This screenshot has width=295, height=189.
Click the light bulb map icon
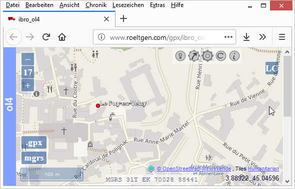180,56
